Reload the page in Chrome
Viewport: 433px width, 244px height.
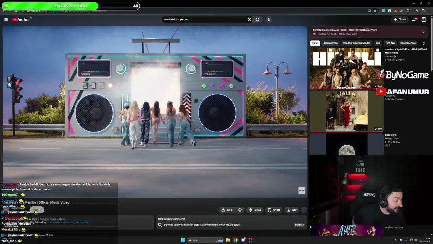tap(16, 11)
